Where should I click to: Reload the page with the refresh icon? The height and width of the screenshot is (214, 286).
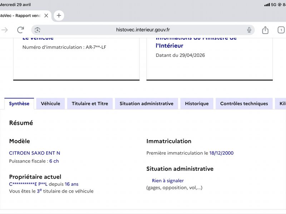point(21,30)
